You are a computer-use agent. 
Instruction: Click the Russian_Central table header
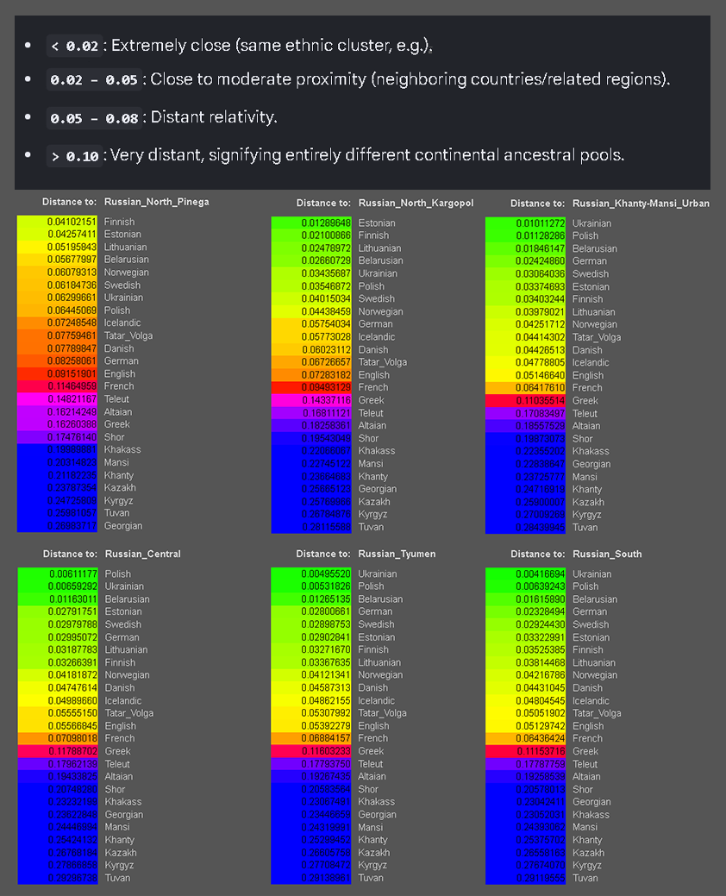pos(143,554)
